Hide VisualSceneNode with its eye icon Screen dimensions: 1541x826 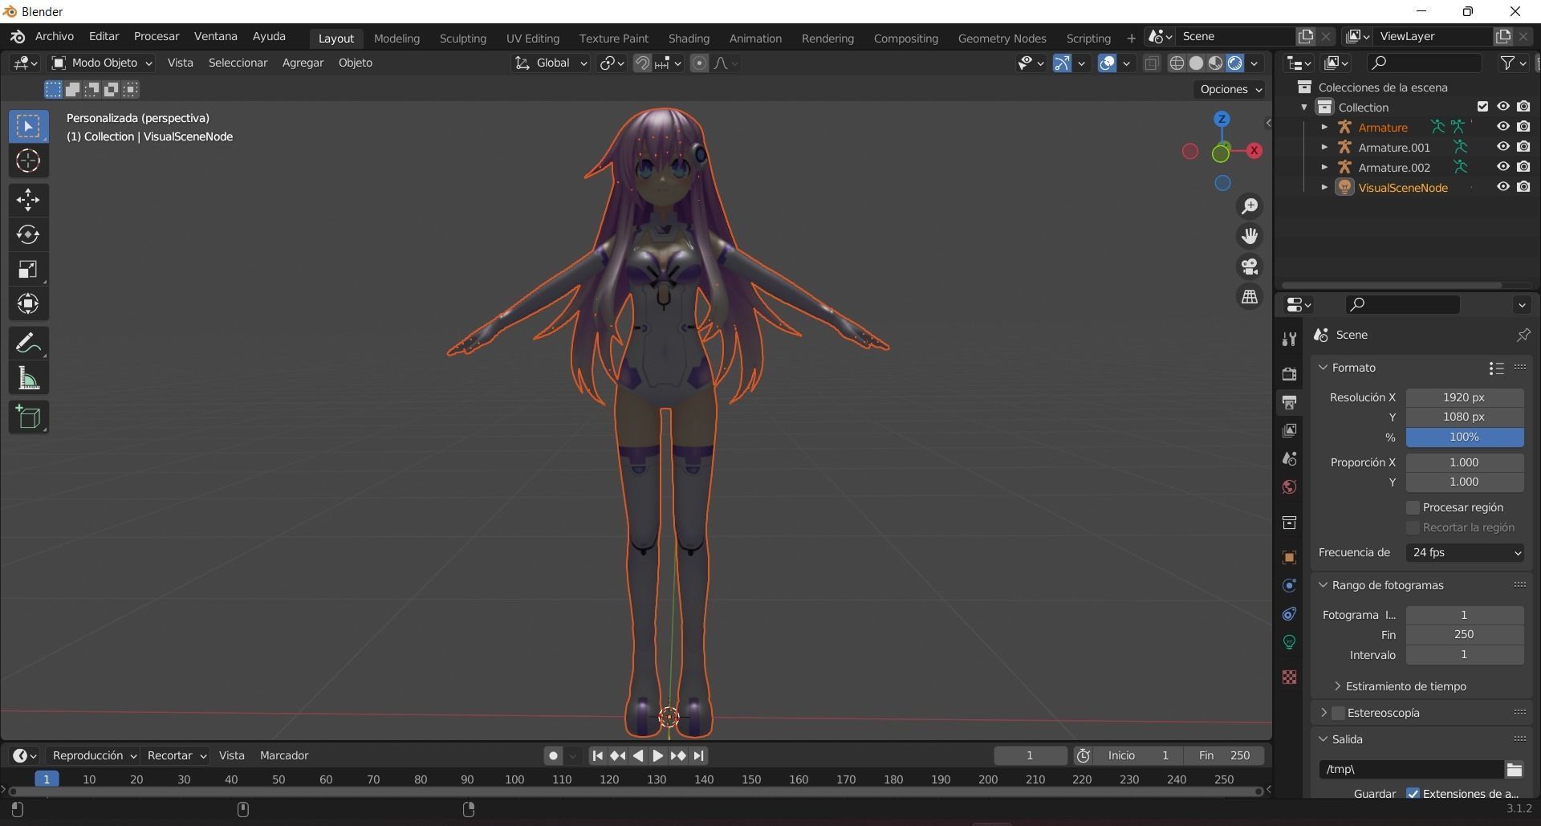pos(1503,187)
